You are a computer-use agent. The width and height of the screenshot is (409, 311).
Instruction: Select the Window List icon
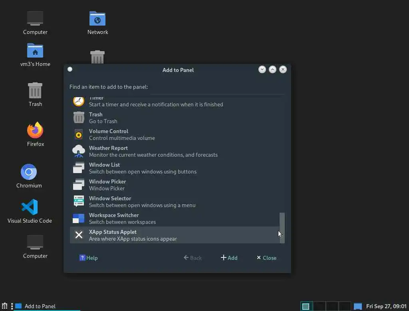coord(79,168)
